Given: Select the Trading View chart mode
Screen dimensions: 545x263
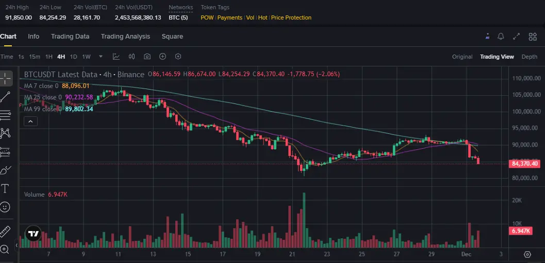Looking at the screenshot, I should (x=497, y=57).
